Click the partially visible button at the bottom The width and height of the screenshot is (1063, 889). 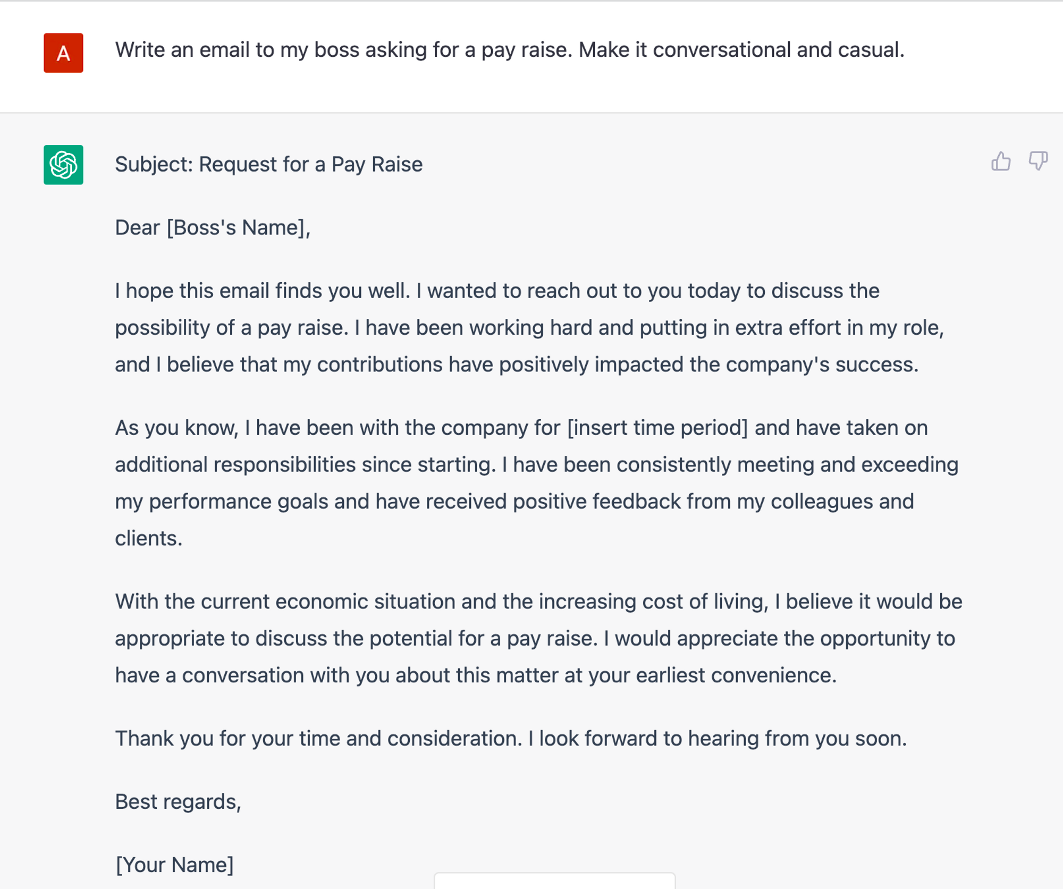tap(554, 880)
